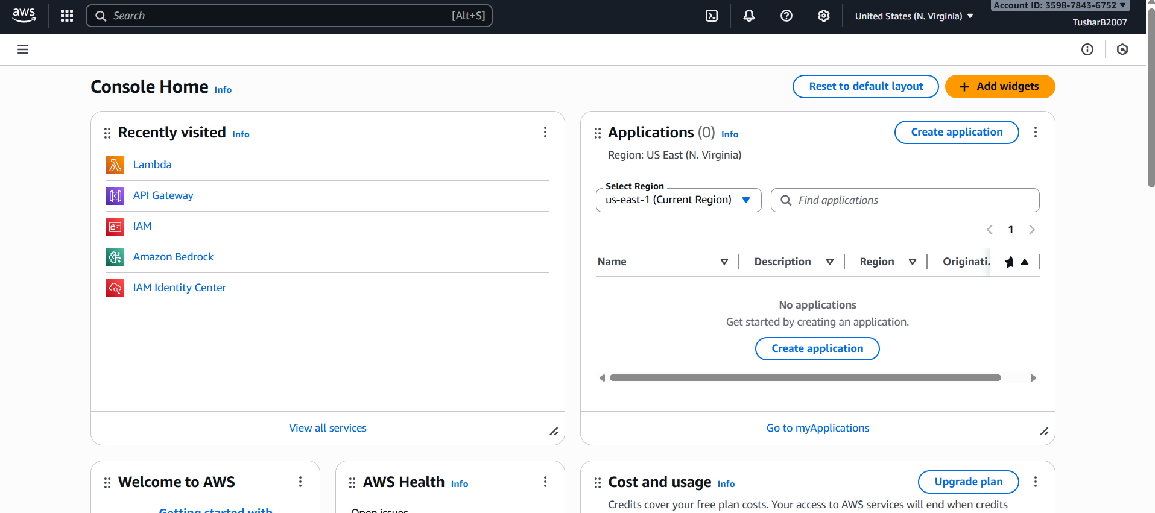This screenshot has width=1155, height=513.
Task: Sort by the Region column
Action: [913, 262]
